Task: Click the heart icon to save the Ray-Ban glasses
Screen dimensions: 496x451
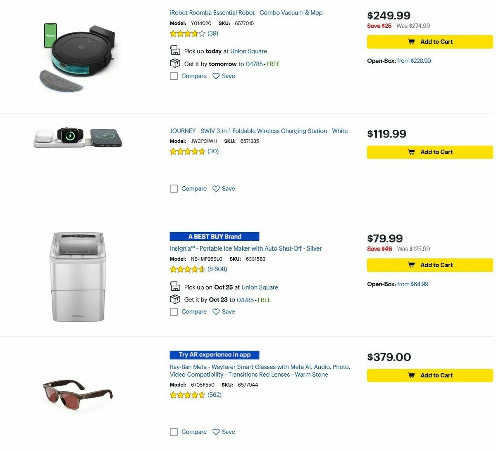Action: click(216, 432)
